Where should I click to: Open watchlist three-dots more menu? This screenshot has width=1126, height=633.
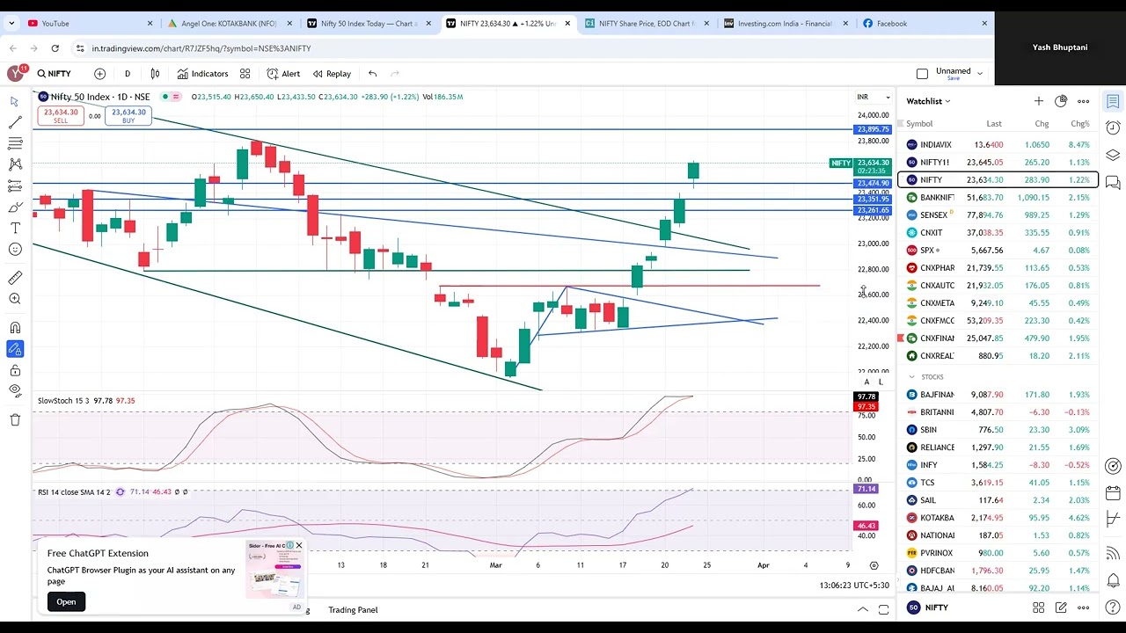(x=1084, y=101)
